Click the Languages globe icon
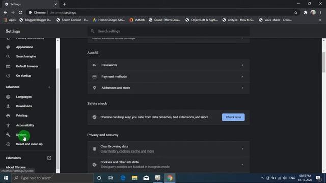This screenshot has height=183, width=326. 8,97
